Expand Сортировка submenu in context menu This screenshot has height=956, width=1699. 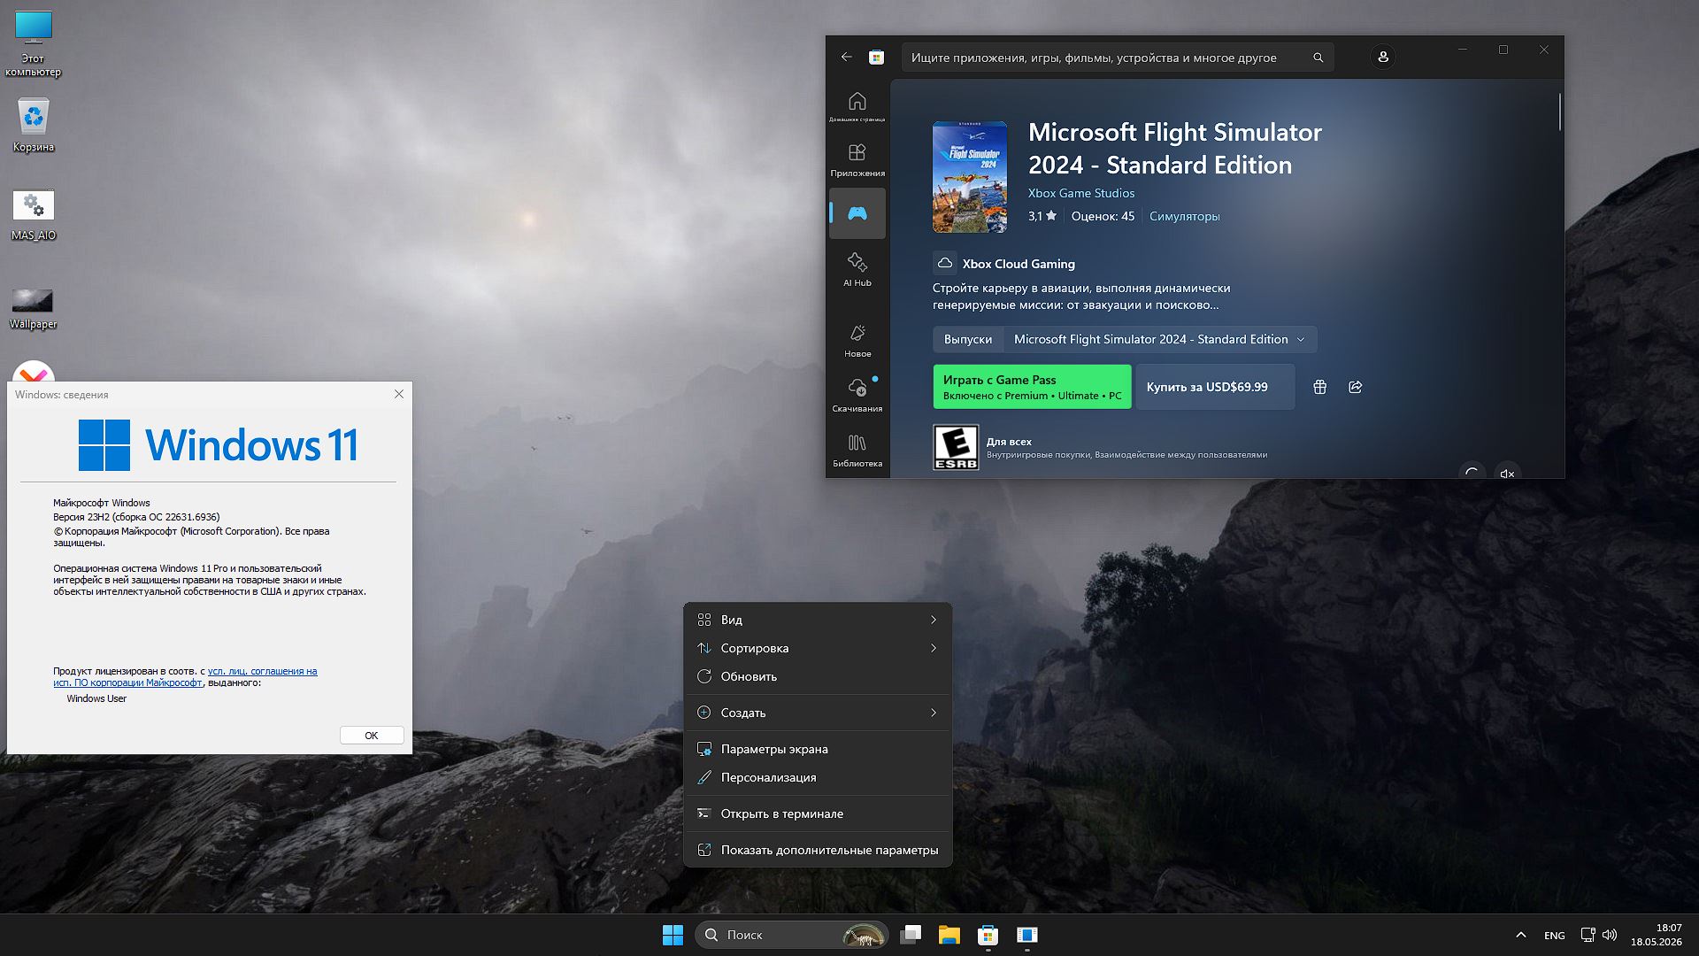[818, 648]
